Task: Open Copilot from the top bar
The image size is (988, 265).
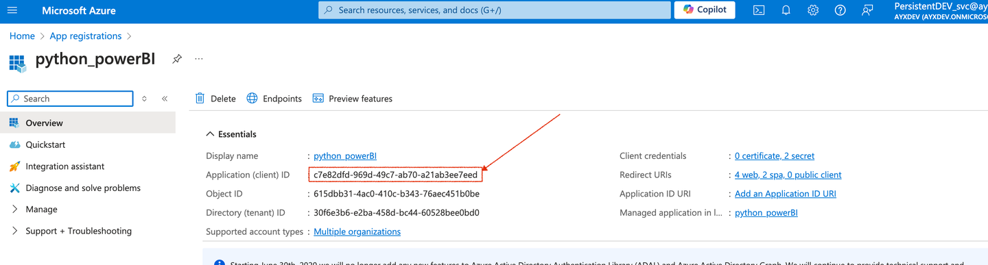Action: click(x=705, y=10)
